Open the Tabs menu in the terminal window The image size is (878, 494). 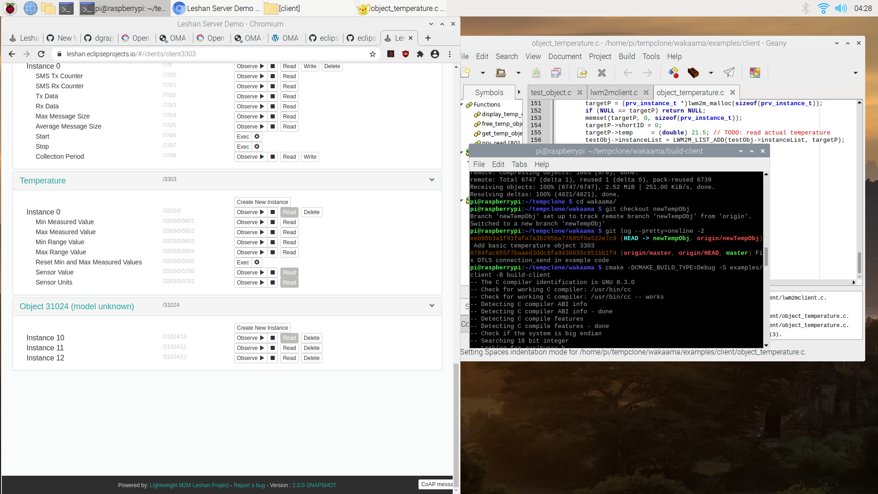[519, 164]
